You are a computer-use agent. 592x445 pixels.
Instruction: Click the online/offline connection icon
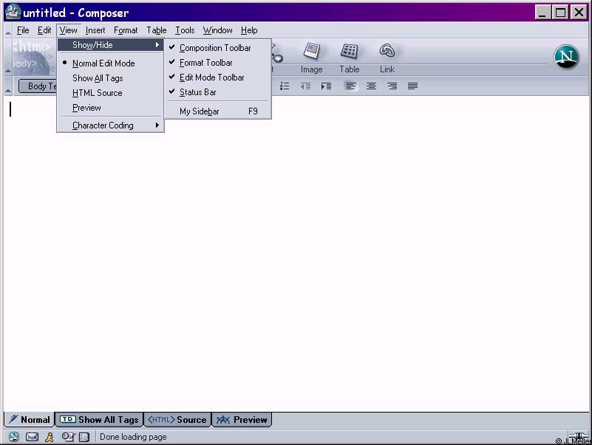click(x=579, y=436)
